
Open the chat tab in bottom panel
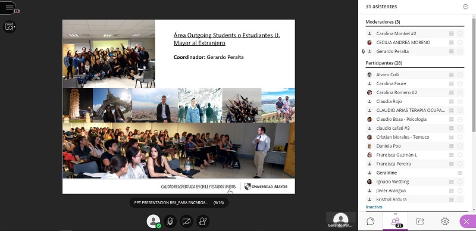370,221
